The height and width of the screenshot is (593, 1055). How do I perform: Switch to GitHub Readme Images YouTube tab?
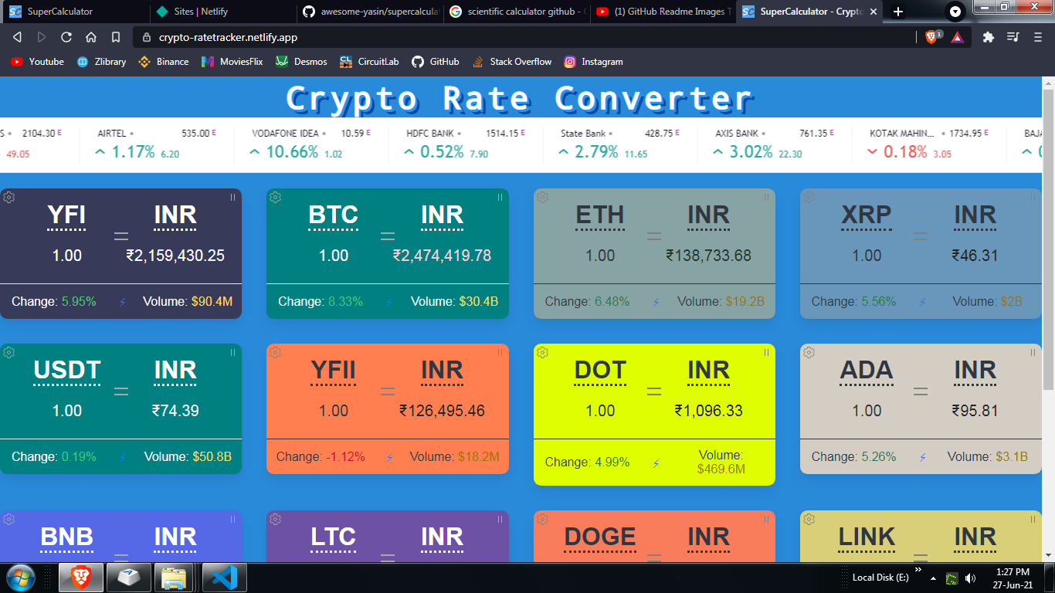click(663, 12)
